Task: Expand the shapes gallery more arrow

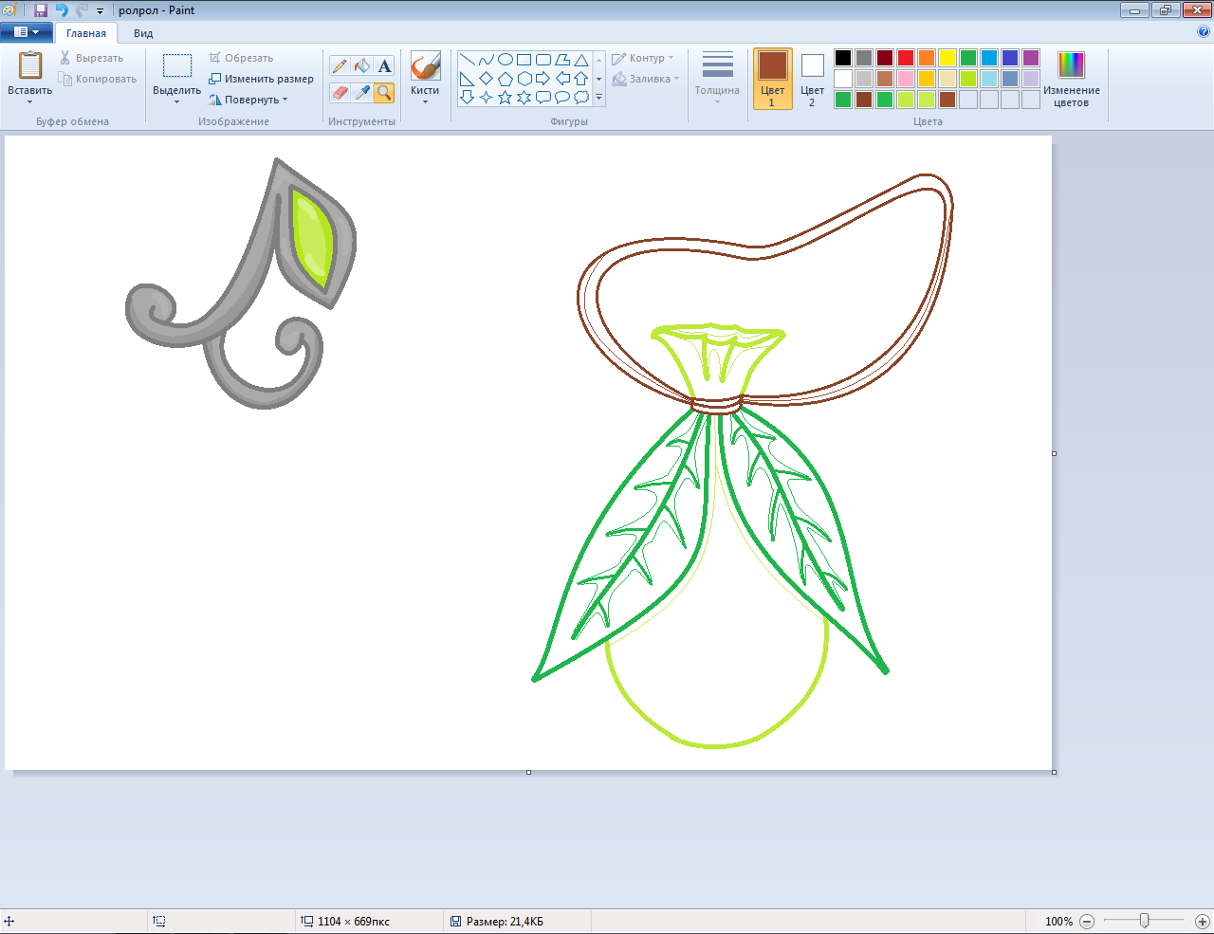Action: click(598, 97)
